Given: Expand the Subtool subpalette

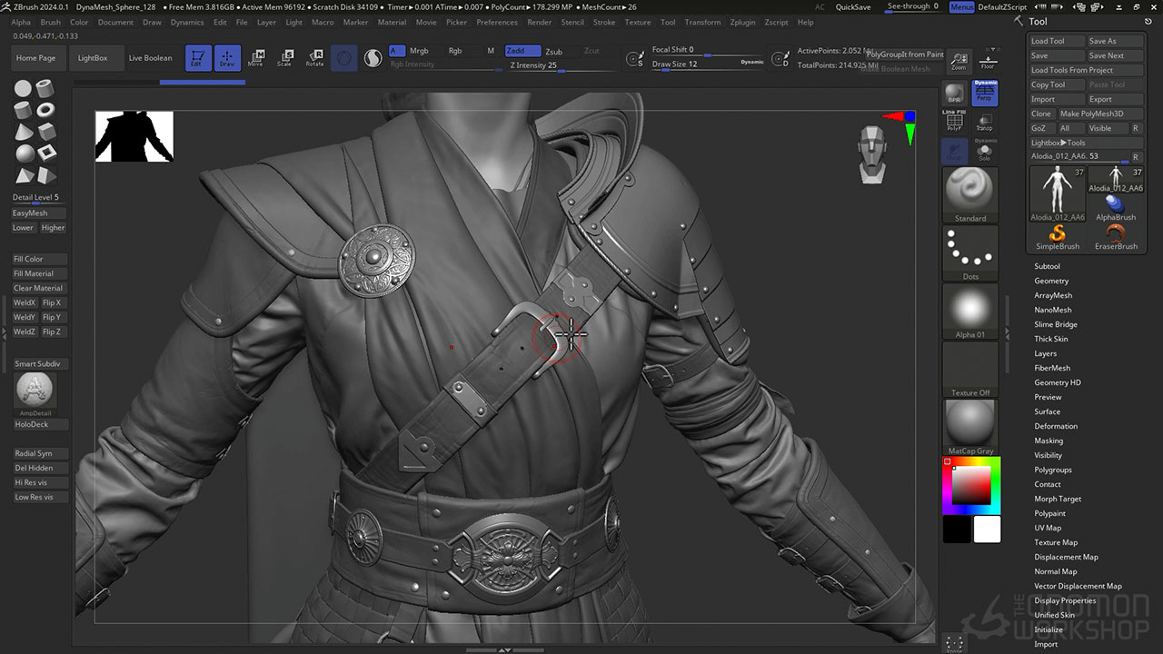Looking at the screenshot, I should (1047, 265).
